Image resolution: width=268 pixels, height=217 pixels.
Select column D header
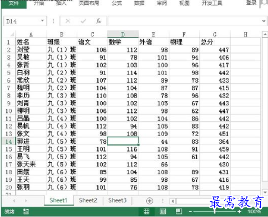[x=123, y=34]
